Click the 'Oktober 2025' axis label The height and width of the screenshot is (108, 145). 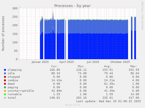pos(120,62)
